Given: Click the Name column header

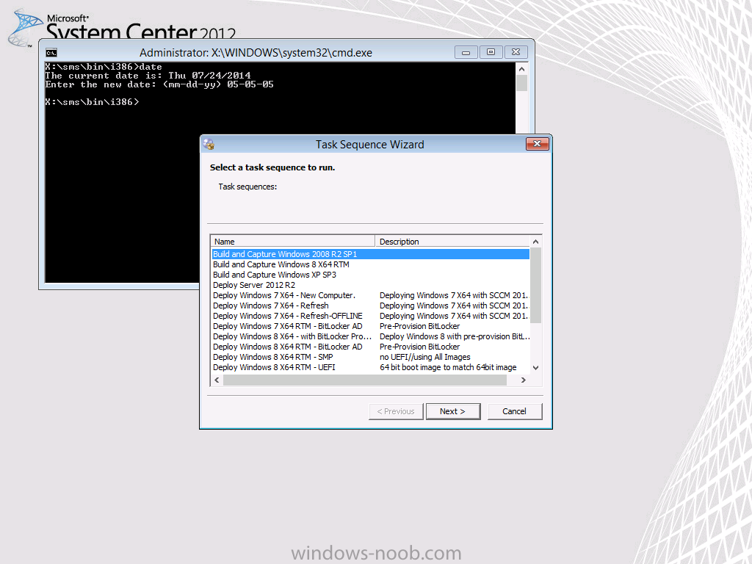Looking at the screenshot, I should pos(293,241).
